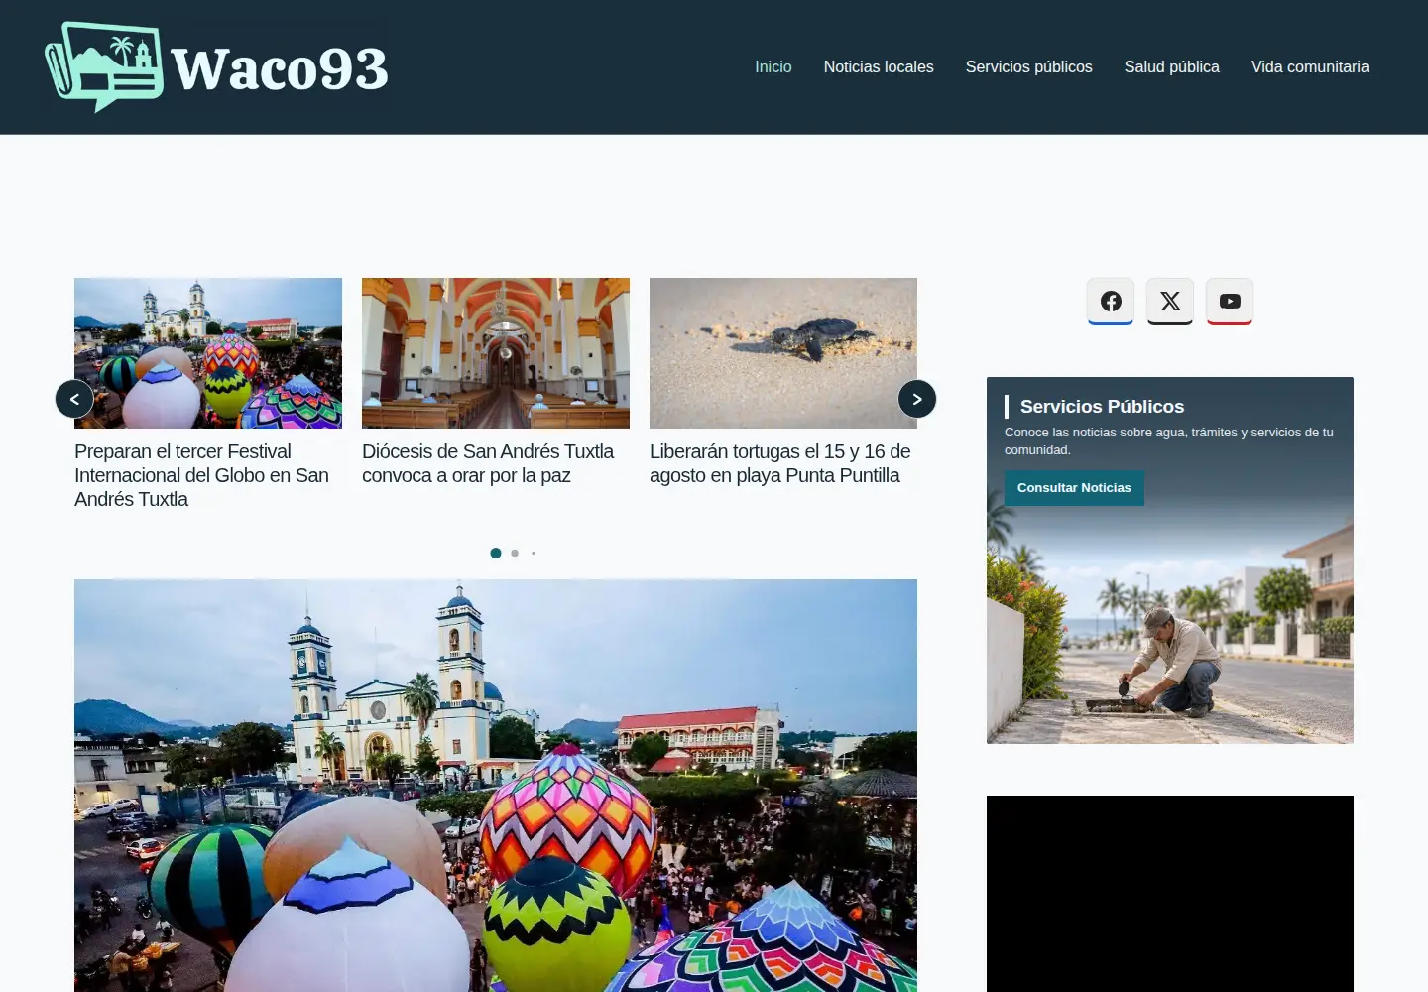Click the Servicios Públicos banner heading

(x=1102, y=407)
